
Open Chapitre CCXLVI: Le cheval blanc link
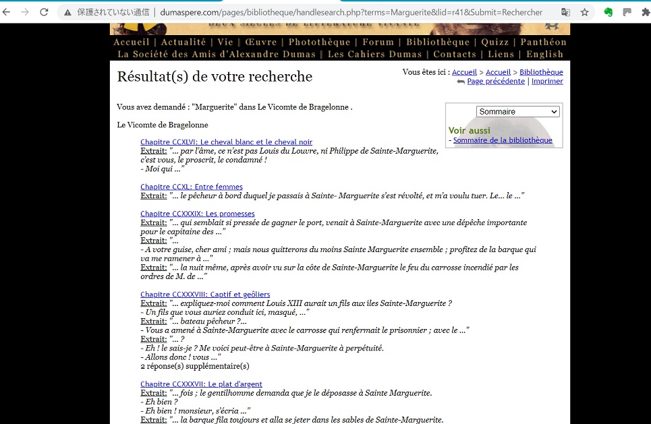coord(226,142)
